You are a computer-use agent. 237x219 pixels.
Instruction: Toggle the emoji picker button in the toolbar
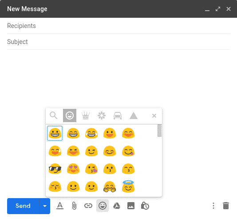click(x=103, y=206)
